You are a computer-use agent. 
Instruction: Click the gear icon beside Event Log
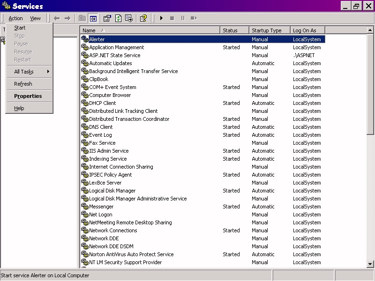coord(85,135)
